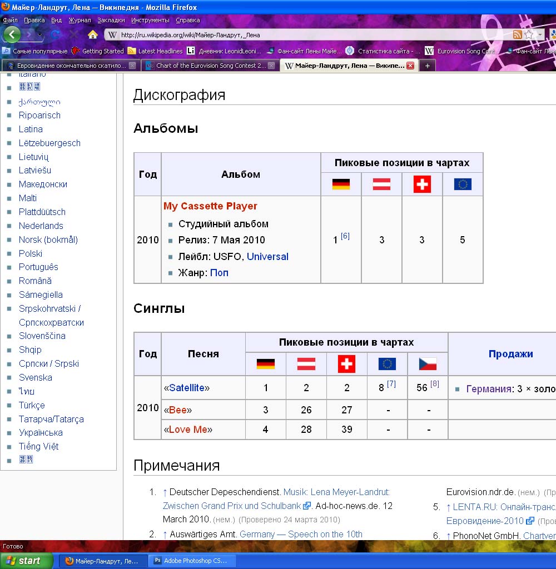Image resolution: width=556 pixels, height=569 pixels.
Task: Close the Chart of Eurovision Song Contest tab
Action: [x=271, y=66]
